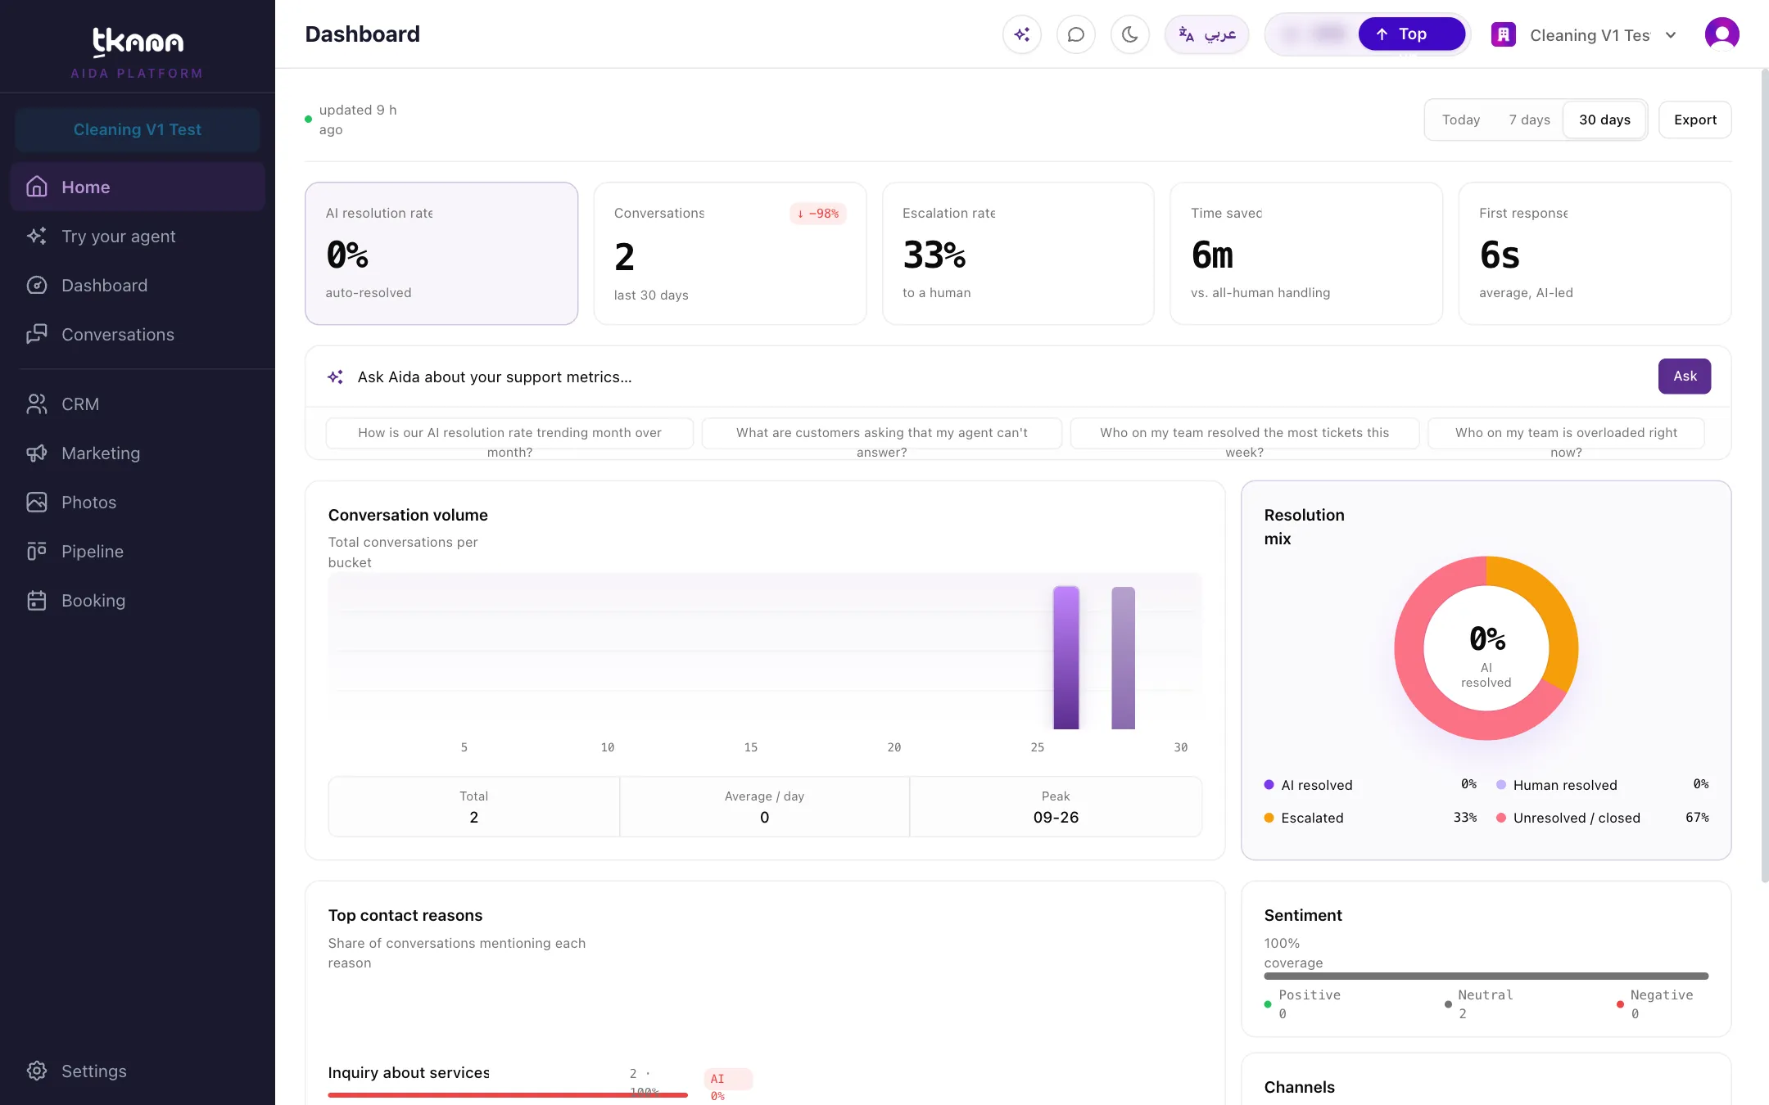Choose suggestion about most tickets resolved
Image resolution: width=1769 pixels, height=1105 pixels.
(1244, 434)
